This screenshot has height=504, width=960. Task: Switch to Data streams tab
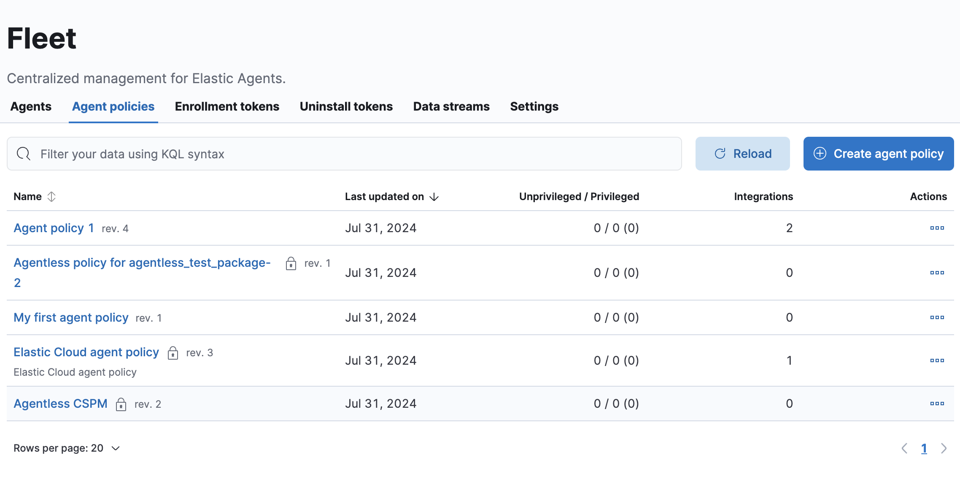(x=451, y=106)
